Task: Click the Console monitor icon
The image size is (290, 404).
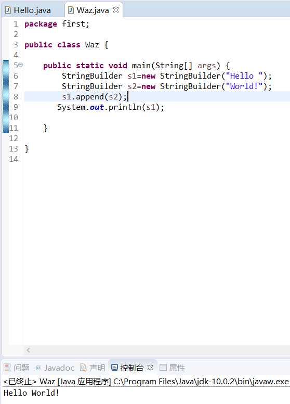Action: (x=115, y=368)
